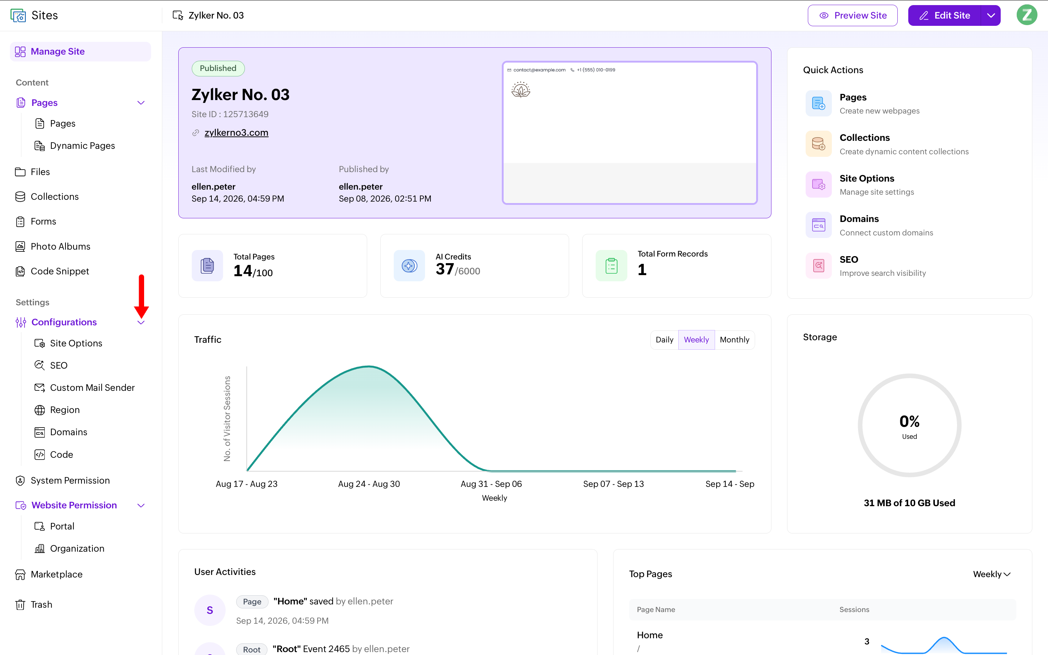Open the Edit Site dropdown arrow
Screen dimensions: 1048x655
tap(991, 16)
